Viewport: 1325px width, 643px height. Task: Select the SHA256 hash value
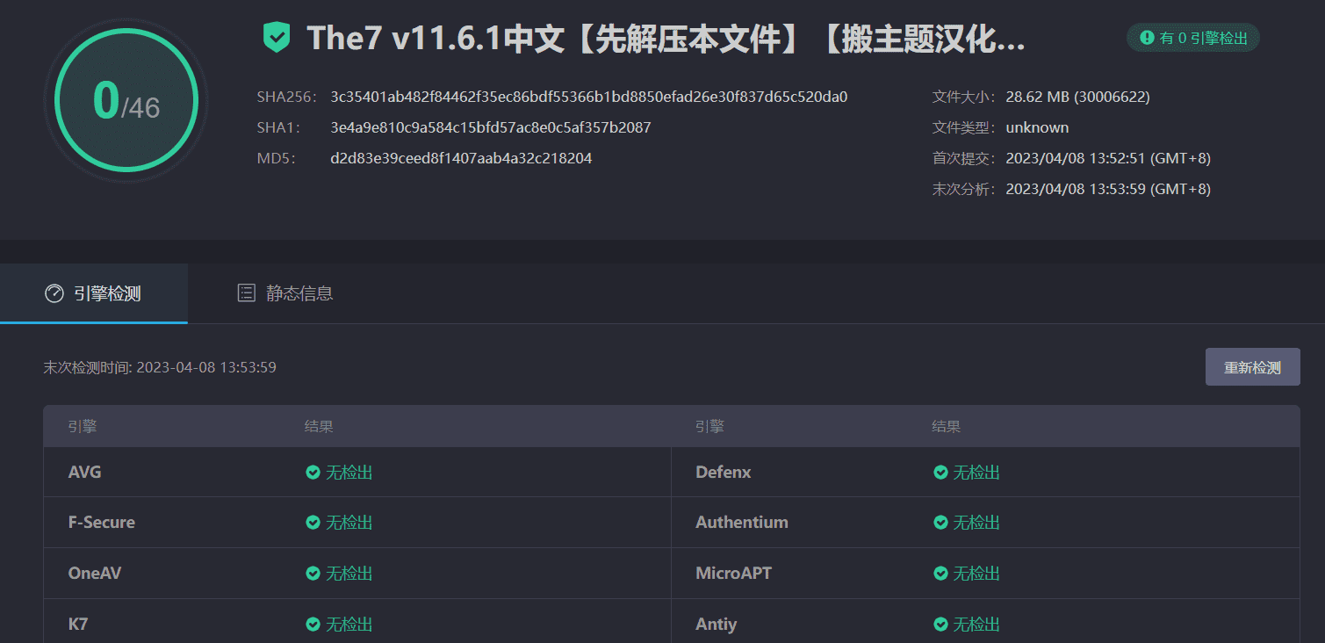tap(589, 97)
